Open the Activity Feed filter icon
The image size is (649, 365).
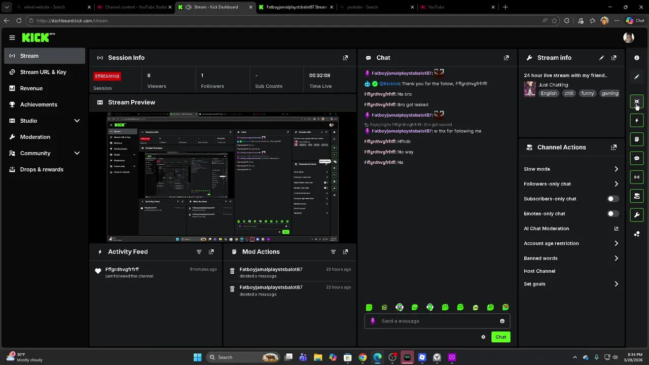pos(199,252)
